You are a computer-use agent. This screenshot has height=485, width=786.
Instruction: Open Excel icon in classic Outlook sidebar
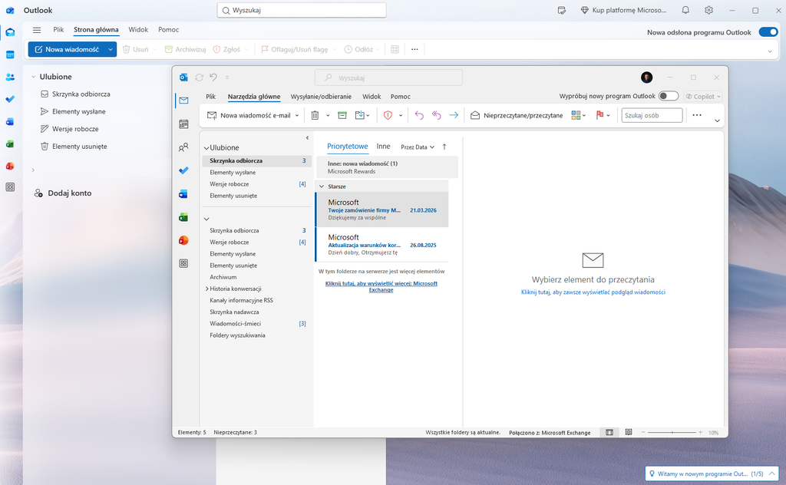(183, 217)
